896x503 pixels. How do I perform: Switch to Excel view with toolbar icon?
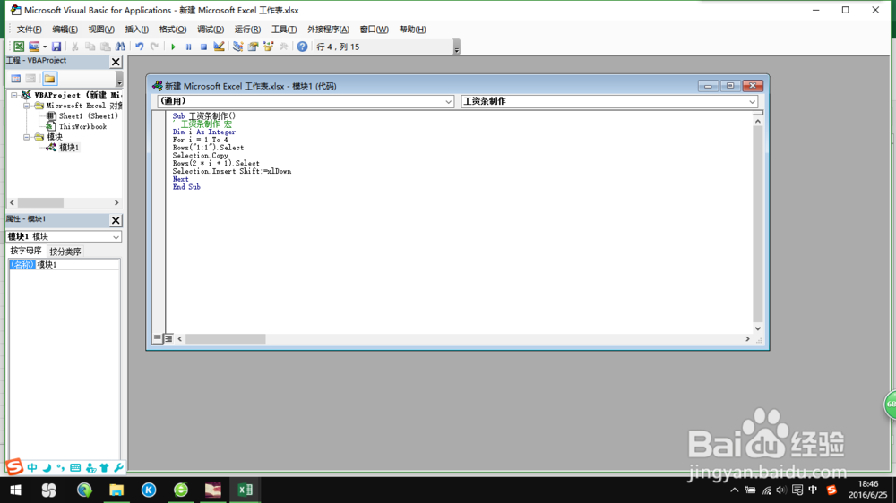(x=19, y=47)
